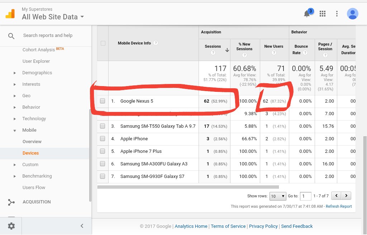Check the Samsung SM-G930F Galaxy S7 row

(x=103, y=176)
